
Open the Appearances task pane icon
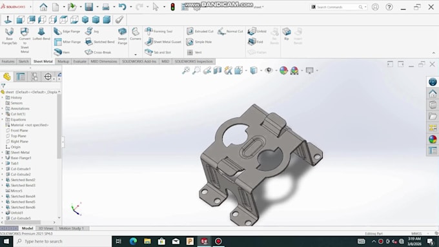pyautogui.click(x=433, y=139)
